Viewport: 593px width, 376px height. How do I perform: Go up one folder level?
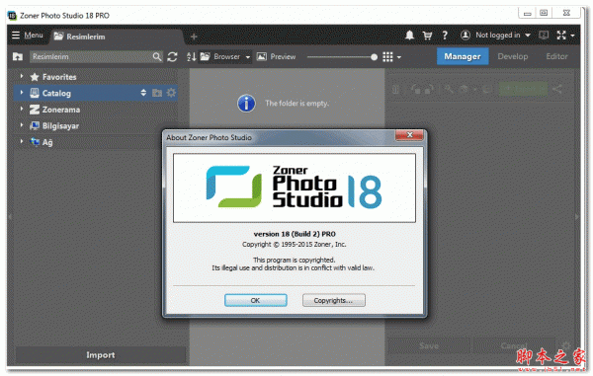(x=18, y=56)
